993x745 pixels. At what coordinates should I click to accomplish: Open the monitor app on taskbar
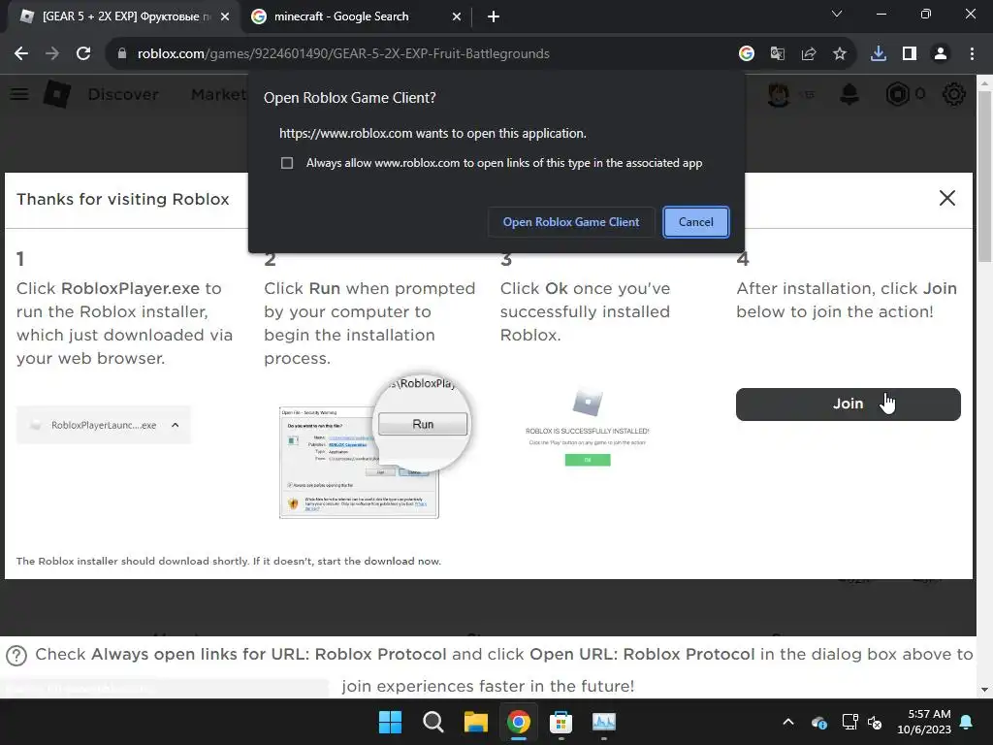(x=603, y=722)
